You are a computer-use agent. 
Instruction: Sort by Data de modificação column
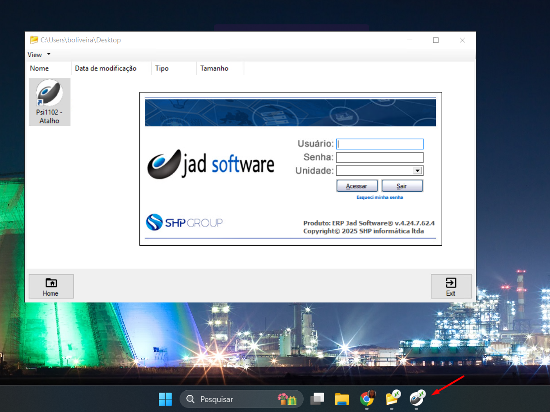click(106, 69)
